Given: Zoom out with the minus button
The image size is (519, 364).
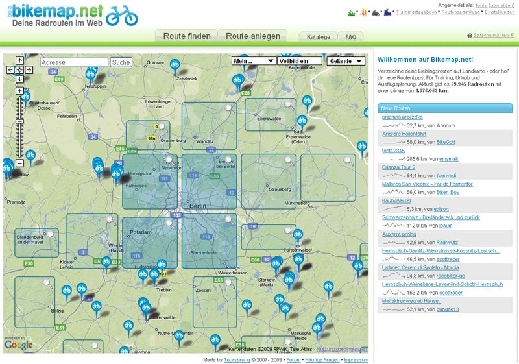Looking at the screenshot, I should (19, 163).
